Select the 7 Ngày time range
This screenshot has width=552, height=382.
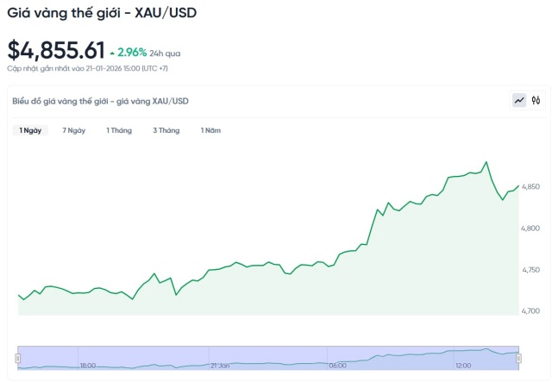pos(74,130)
